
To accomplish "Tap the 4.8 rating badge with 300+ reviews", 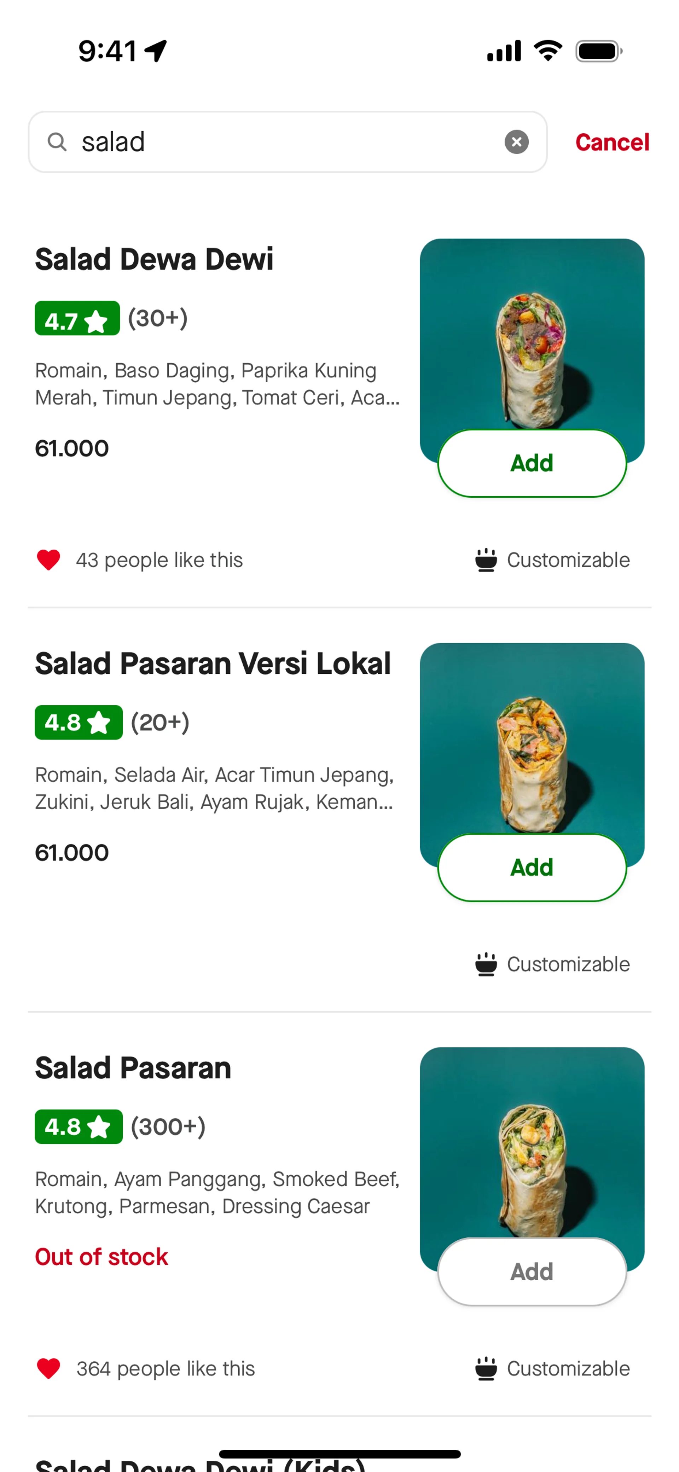I will tap(79, 1127).
